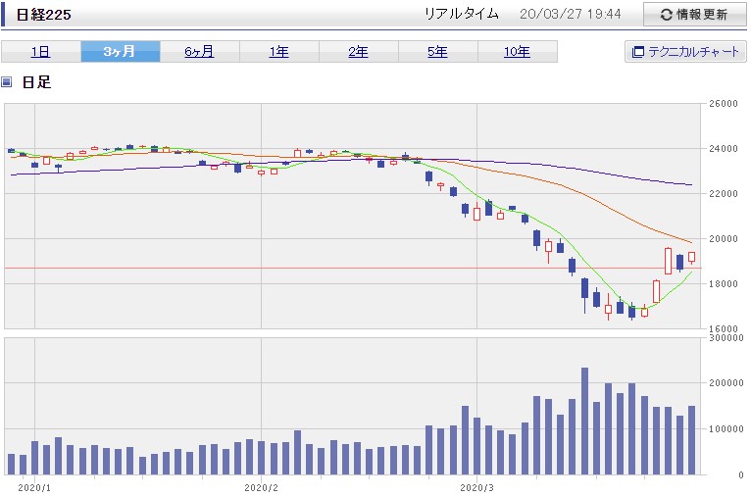The width and height of the screenshot is (751, 497).
Task: Click the first candlestick on the chart
Action: point(12,151)
